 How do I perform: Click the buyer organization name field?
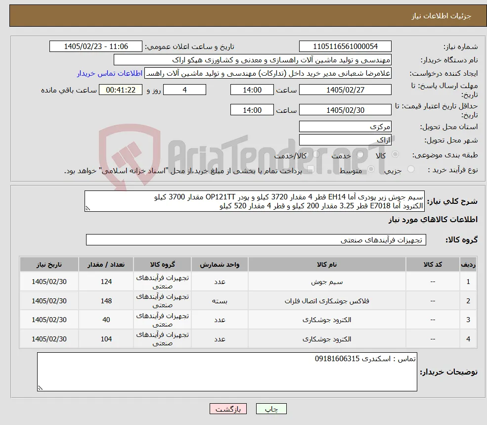click(252, 60)
